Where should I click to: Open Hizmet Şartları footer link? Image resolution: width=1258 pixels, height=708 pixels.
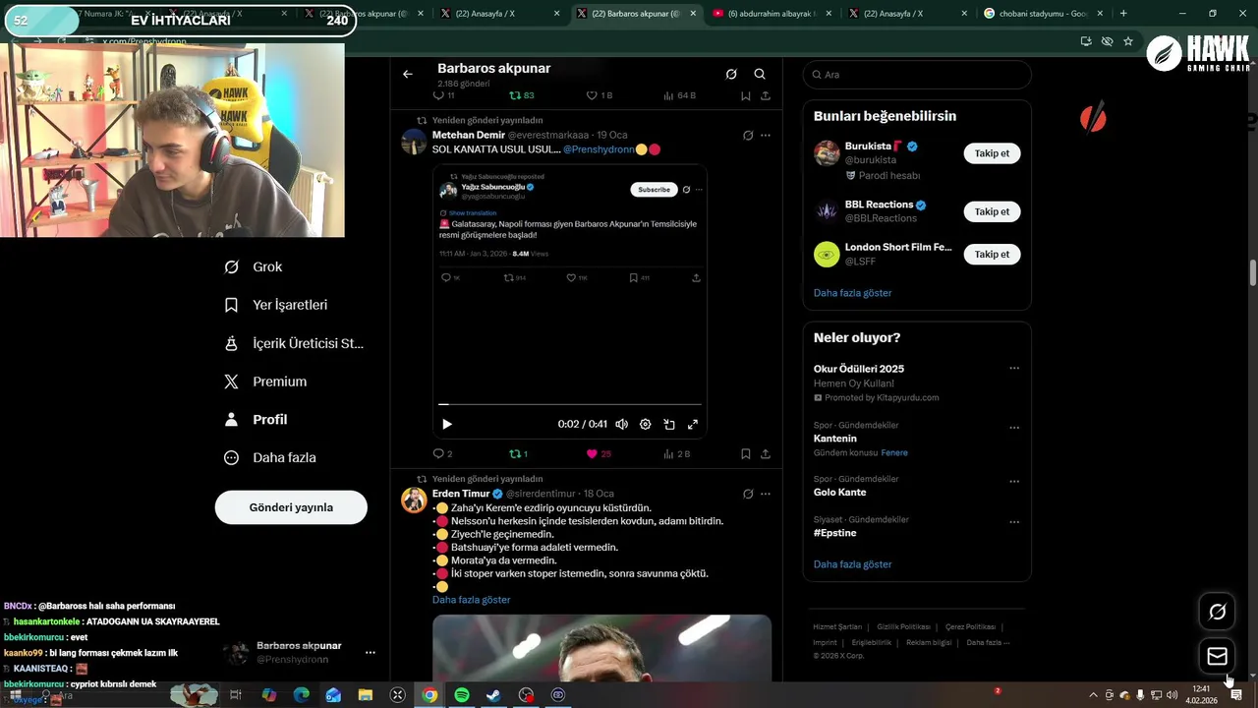837,626
